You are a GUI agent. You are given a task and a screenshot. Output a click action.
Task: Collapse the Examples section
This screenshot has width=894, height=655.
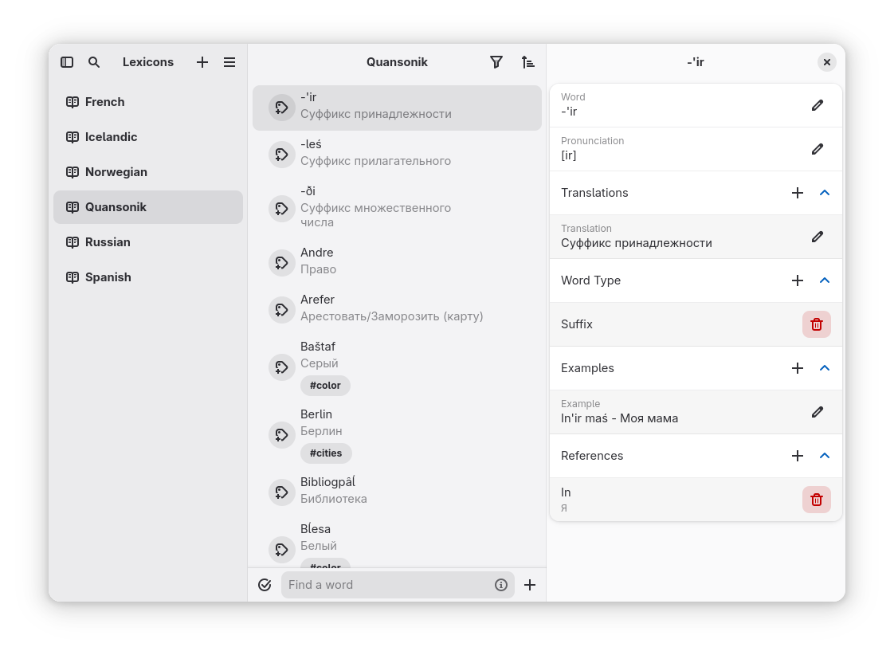(x=825, y=368)
